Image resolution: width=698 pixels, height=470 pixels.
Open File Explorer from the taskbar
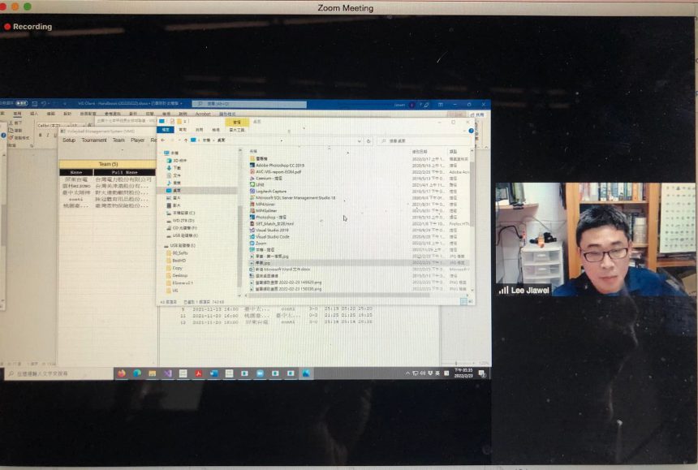[x=153, y=373]
